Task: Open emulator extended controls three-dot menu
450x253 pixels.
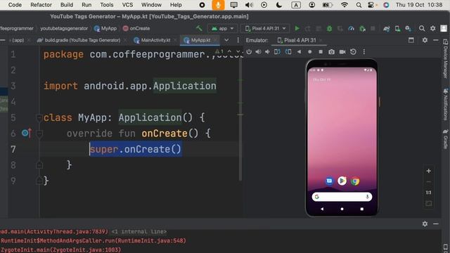Action: (364, 51)
